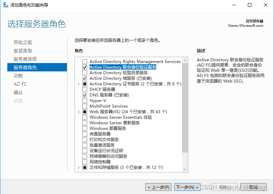Enable the DHCP 服务器 checkbox
The width and height of the screenshot is (274, 194).
click(x=85, y=90)
